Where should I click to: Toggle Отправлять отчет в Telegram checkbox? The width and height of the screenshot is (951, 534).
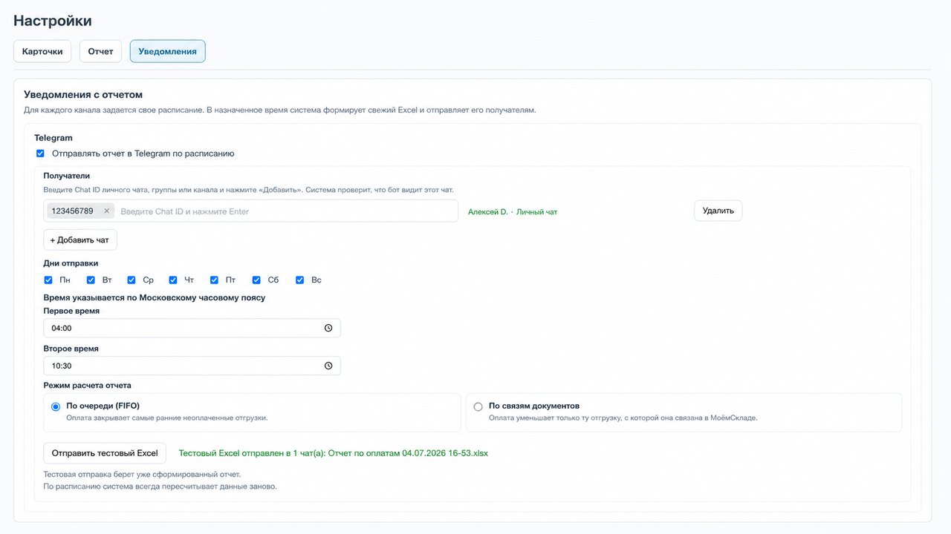click(x=40, y=154)
